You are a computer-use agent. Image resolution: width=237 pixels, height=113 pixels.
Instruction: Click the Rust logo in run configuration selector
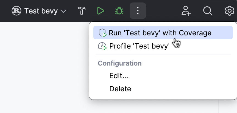click(x=17, y=11)
